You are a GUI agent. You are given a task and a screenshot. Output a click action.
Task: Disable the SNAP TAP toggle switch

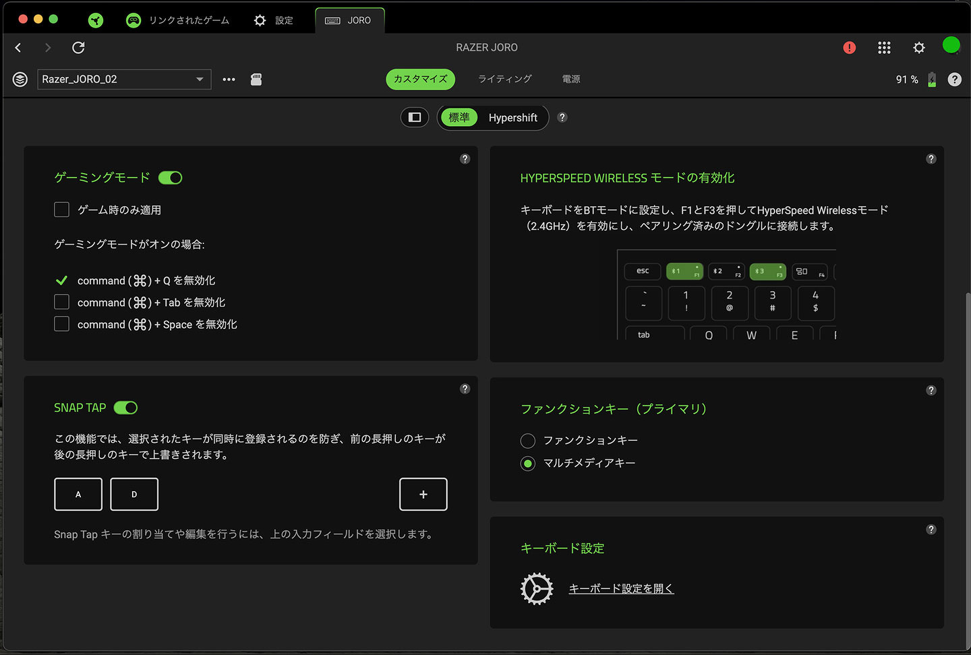[126, 408]
